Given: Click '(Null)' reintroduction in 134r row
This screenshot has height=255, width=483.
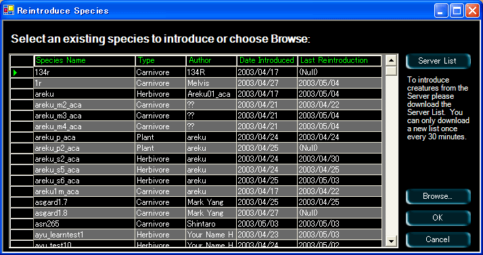Looking at the screenshot, I should click(340, 72).
